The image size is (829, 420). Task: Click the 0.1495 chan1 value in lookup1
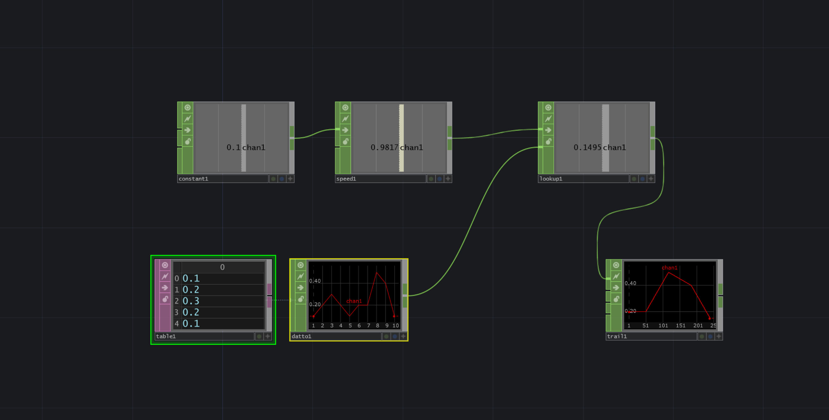click(600, 147)
